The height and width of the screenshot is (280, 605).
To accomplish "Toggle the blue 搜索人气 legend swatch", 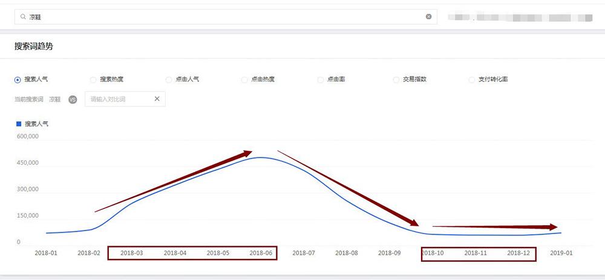I will (x=19, y=123).
